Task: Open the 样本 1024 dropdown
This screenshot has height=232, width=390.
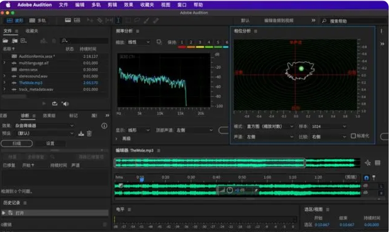Action: click(x=329, y=126)
